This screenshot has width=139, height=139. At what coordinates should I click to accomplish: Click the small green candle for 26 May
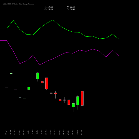[64, 100]
